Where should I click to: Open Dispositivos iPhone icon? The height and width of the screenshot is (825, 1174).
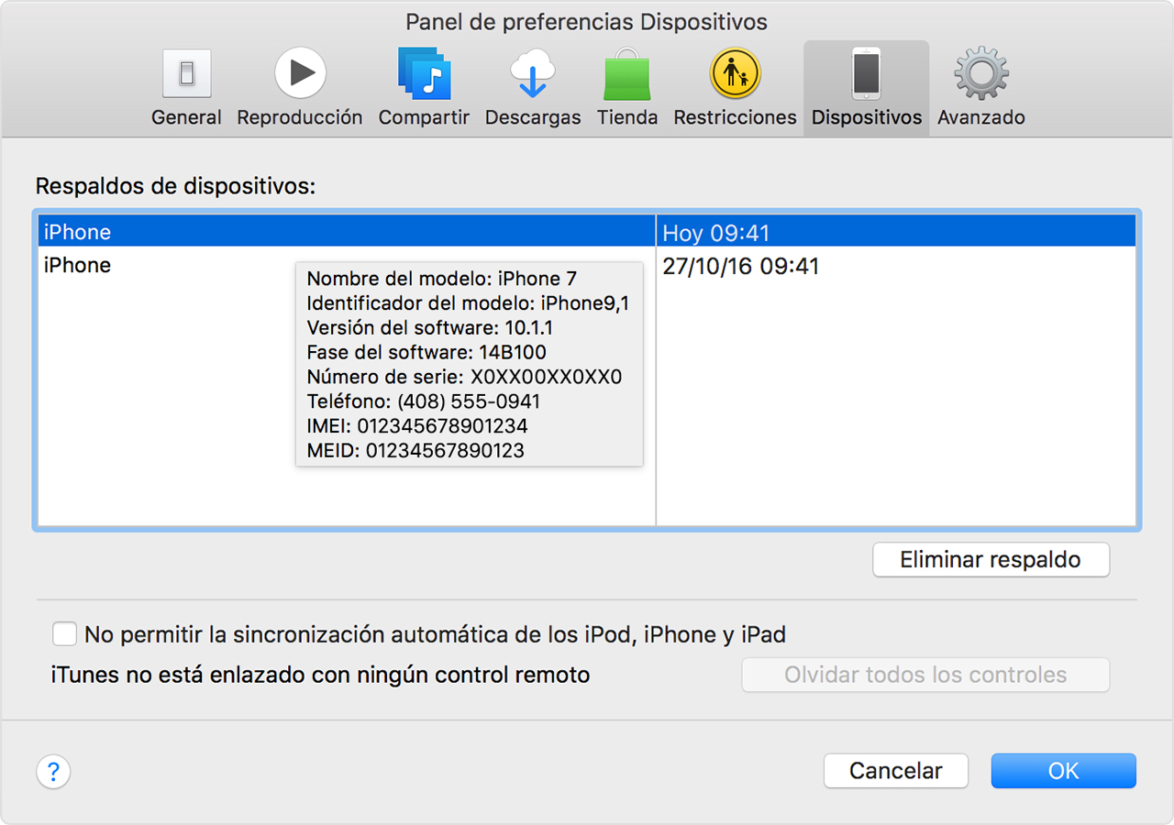coord(866,73)
